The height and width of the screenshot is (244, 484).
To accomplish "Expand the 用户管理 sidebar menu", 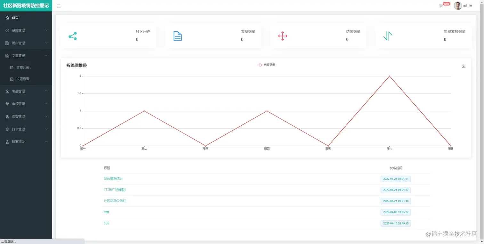I will pyautogui.click(x=26, y=43).
